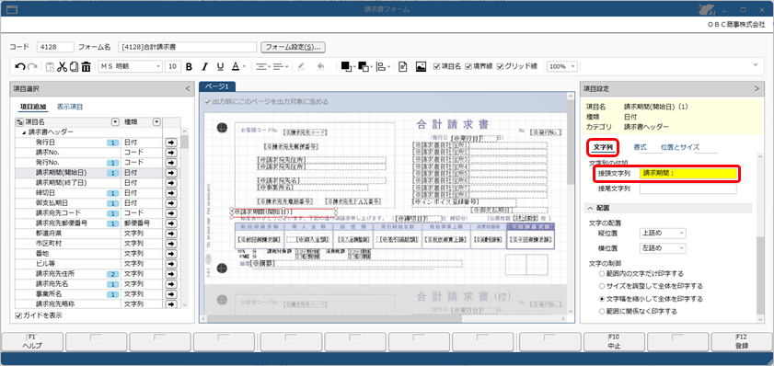
Task: Click the F12 登録 button
Action: click(x=742, y=341)
